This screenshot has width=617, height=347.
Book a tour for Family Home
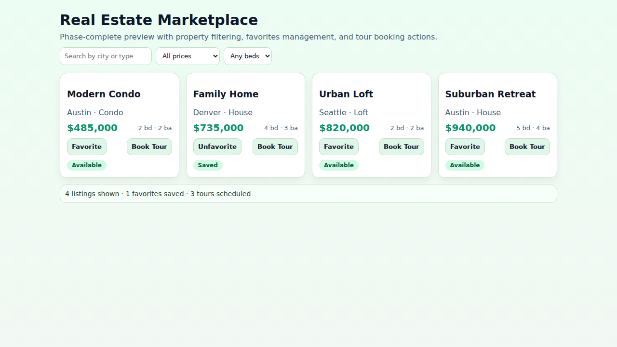pyautogui.click(x=275, y=147)
